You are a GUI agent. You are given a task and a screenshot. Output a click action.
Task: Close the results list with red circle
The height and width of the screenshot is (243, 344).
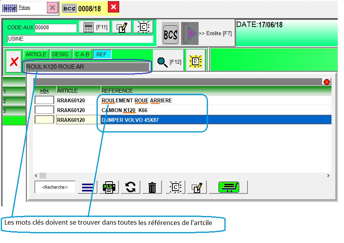[x=327, y=82]
